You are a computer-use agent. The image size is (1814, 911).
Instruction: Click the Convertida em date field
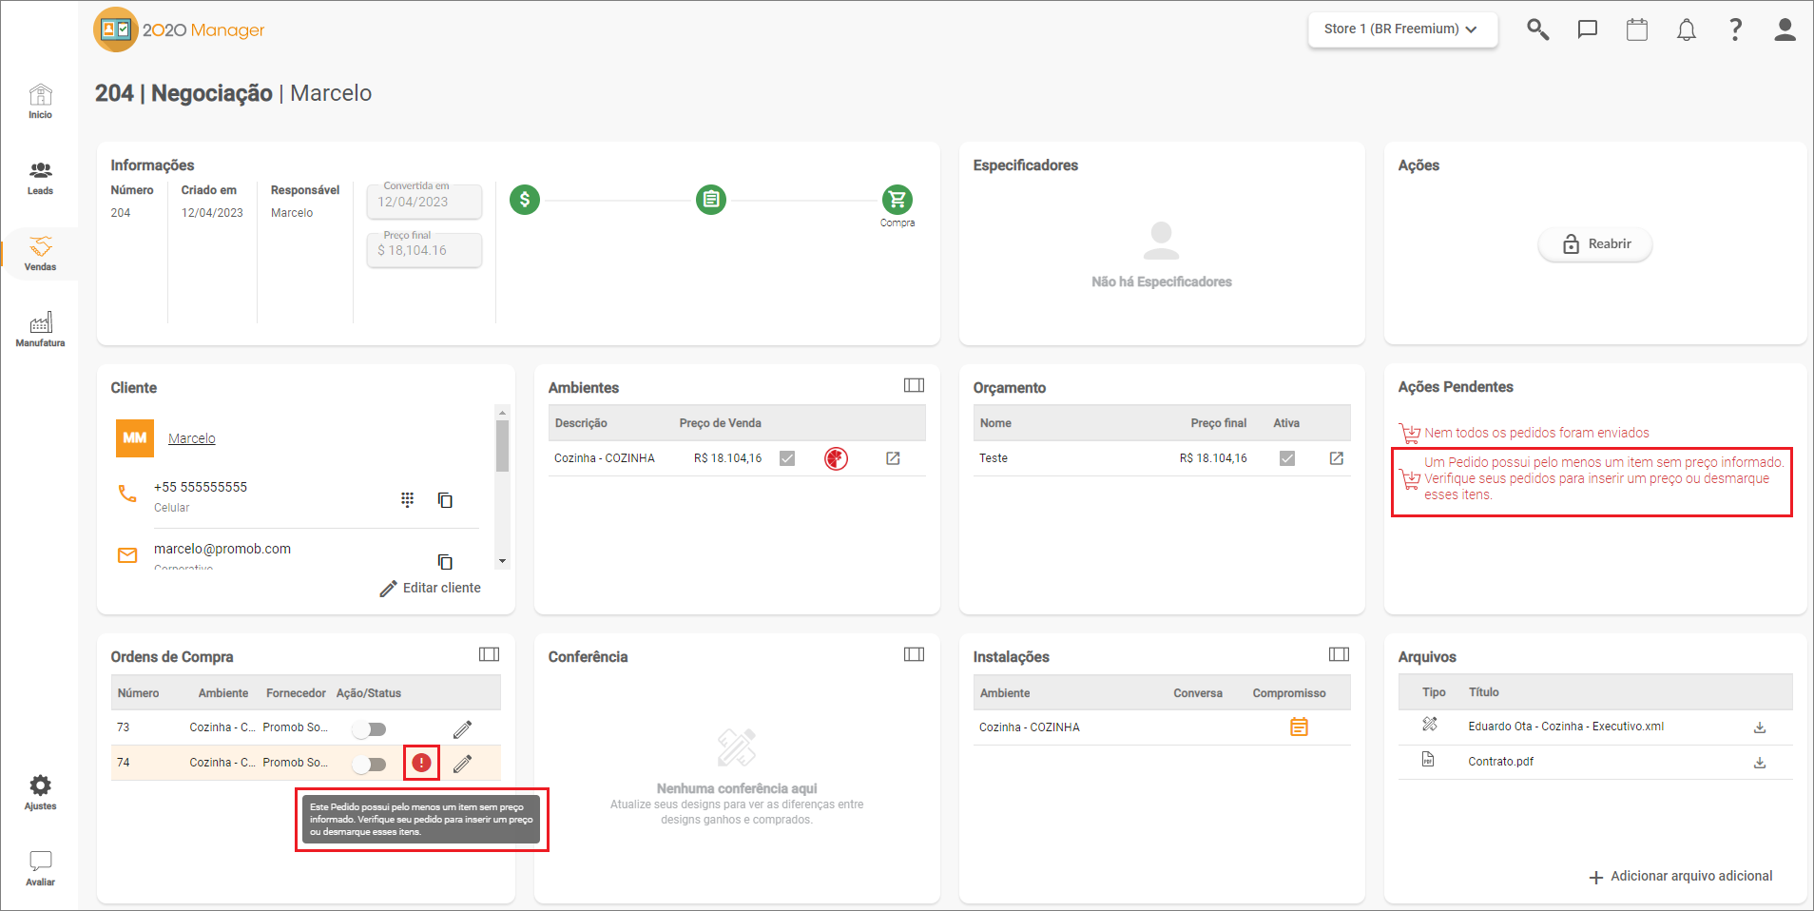(x=424, y=202)
